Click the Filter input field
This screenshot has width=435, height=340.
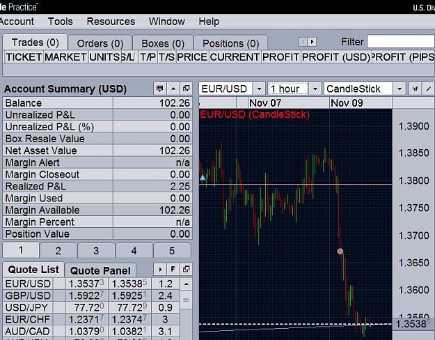point(401,42)
